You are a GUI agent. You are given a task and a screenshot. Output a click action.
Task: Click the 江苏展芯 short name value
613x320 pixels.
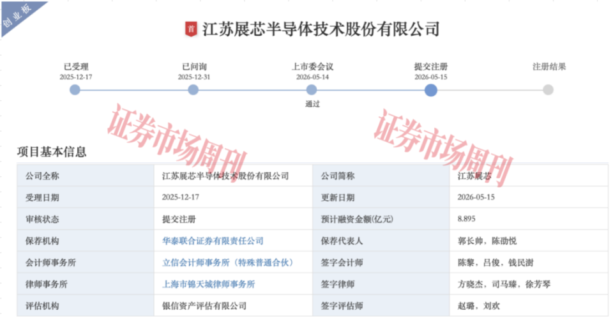474,176
